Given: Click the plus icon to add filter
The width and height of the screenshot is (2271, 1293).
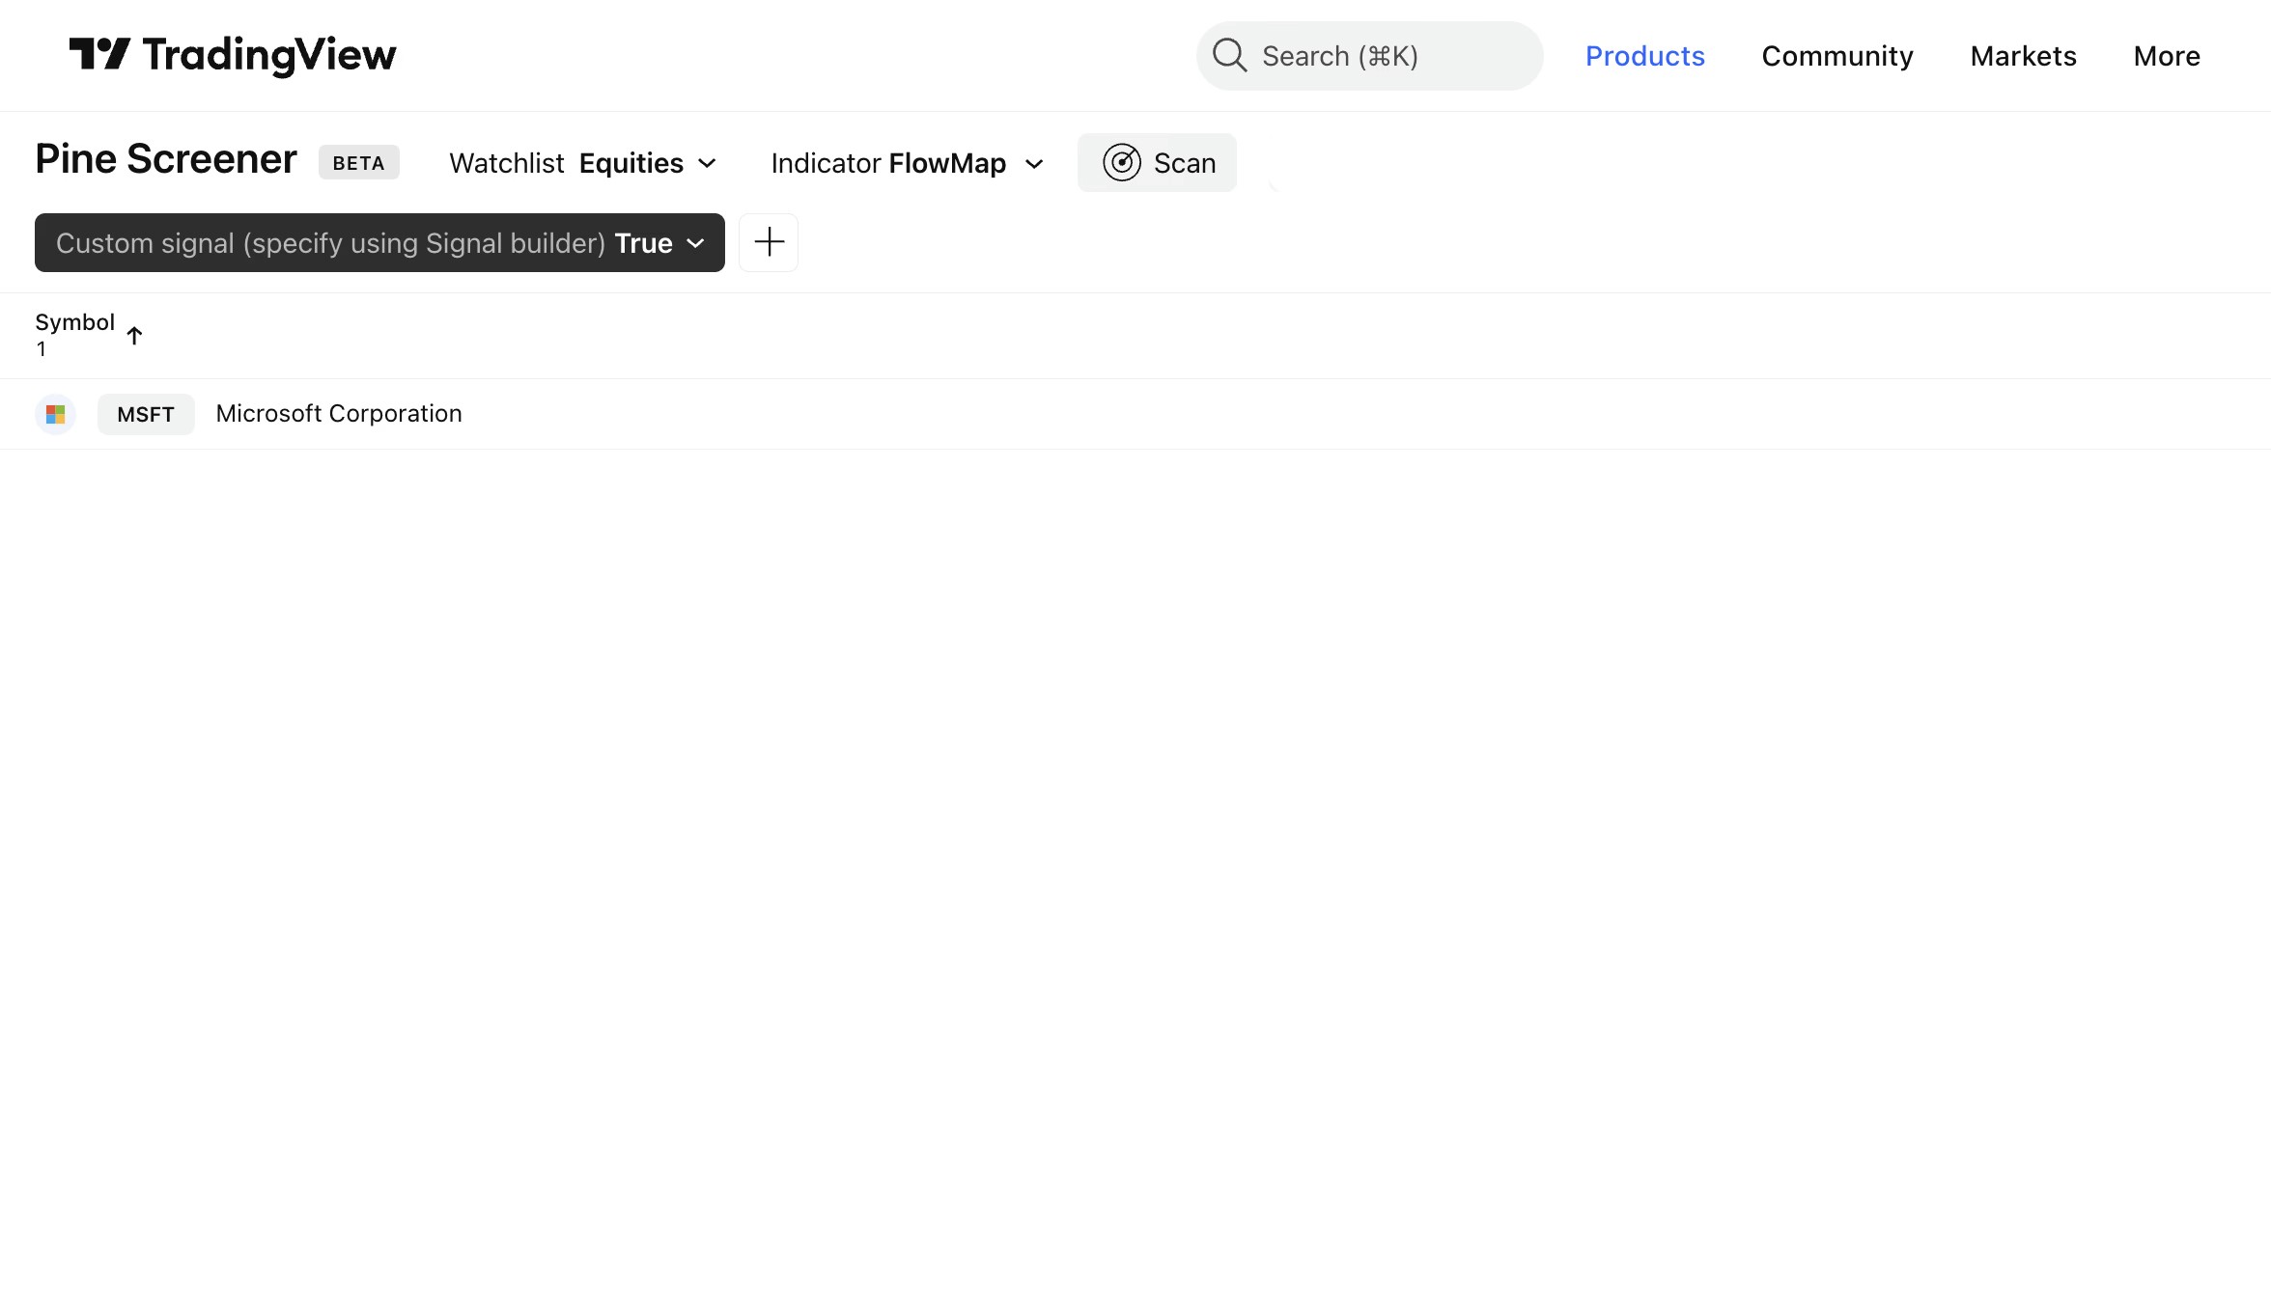Looking at the screenshot, I should pos(769,242).
